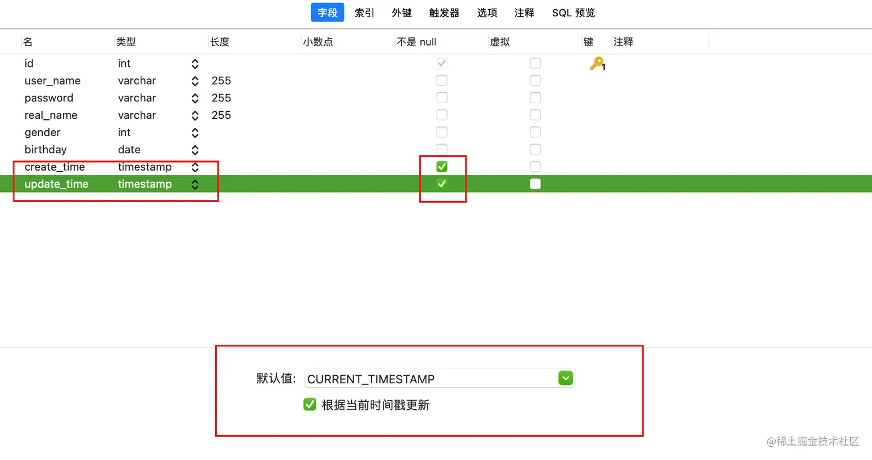The height and width of the screenshot is (460, 872).
Task: Open type dropdown for real_name field
Action: 195,115
